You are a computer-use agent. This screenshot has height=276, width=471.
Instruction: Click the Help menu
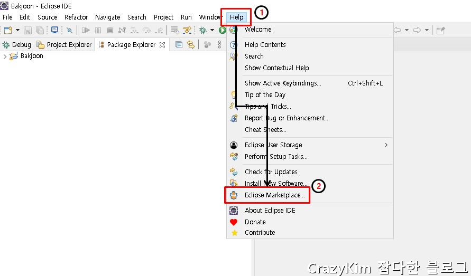point(236,17)
